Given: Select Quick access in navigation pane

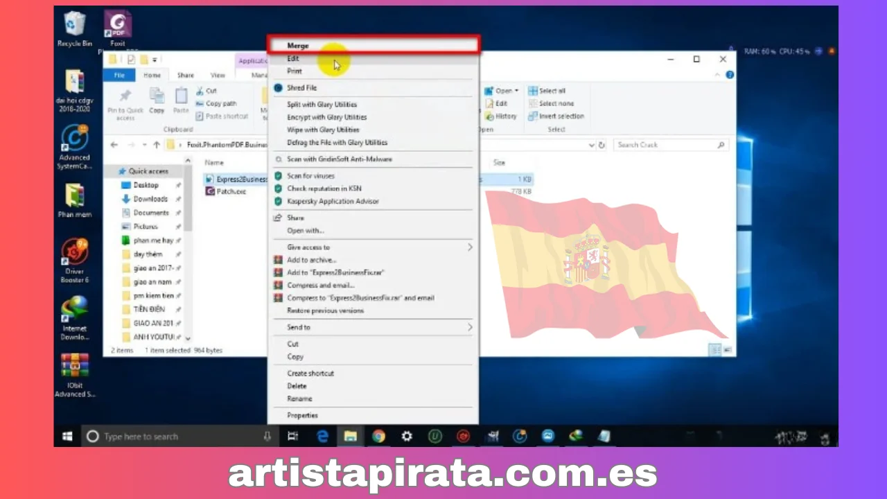Looking at the screenshot, I should click(x=143, y=171).
